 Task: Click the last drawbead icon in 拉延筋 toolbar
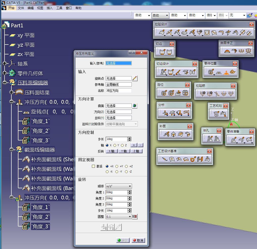[x=231, y=94]
